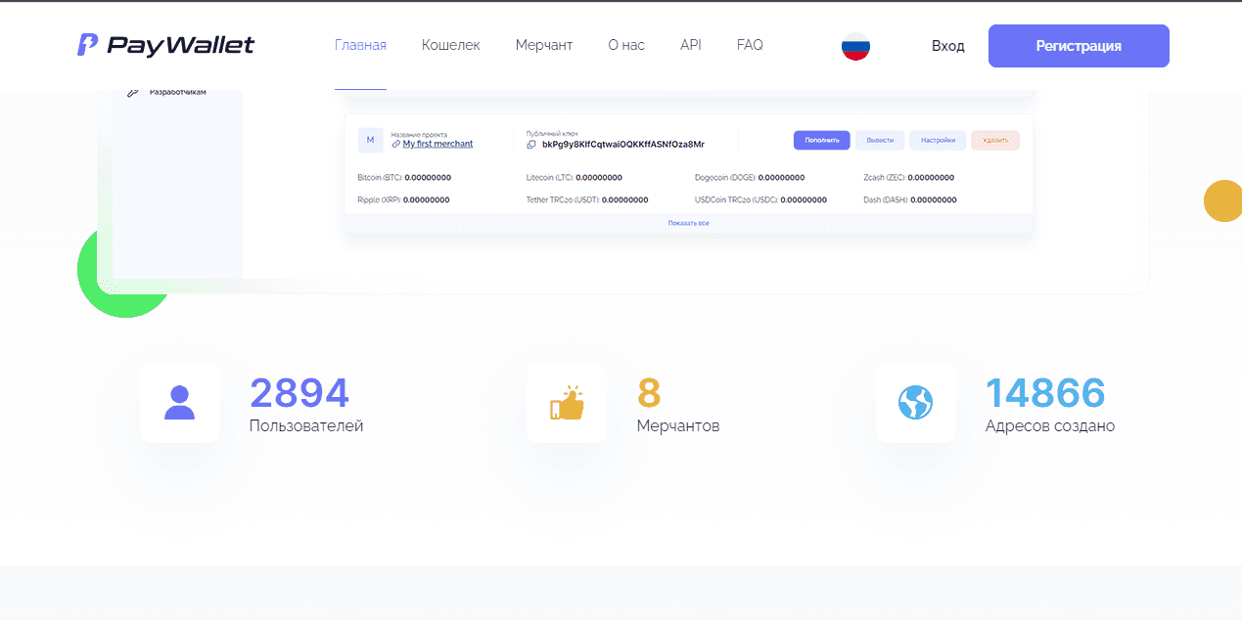Screen dimensions: 1242x620
Task: Click the PayWallet logo
Action: [165, 45]
